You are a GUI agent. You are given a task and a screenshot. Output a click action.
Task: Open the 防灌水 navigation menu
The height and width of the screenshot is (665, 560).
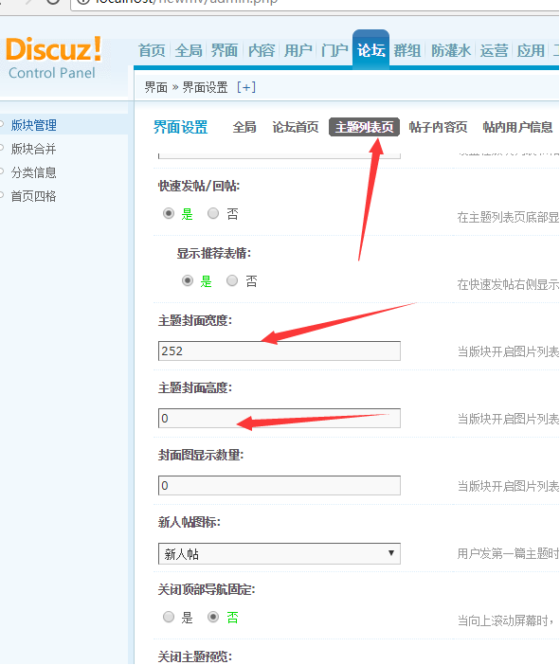450,50
